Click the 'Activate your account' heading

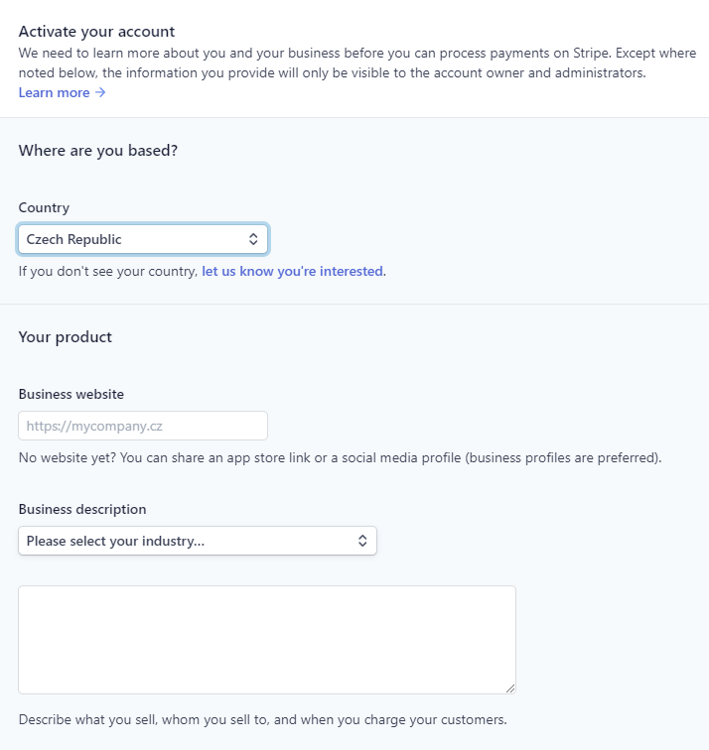(96, 32)
